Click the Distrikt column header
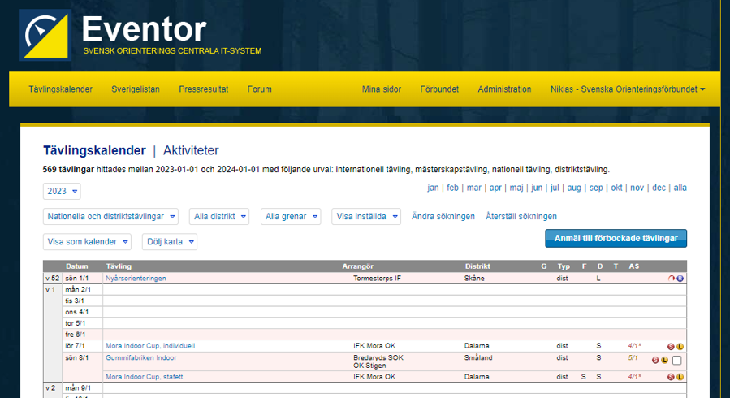Image resolution: width=730 pixels, height=398 pixels. click(477, 266)
